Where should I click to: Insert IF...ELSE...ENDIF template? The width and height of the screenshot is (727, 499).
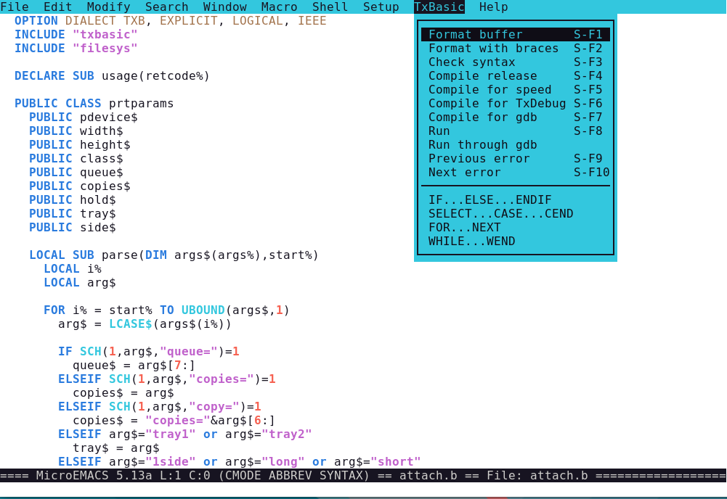point(515,200)
